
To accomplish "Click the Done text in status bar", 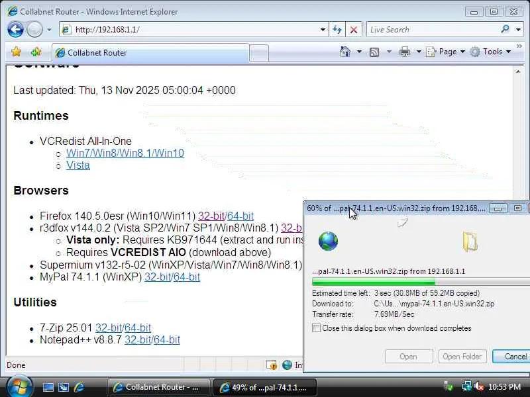I will pos(16,365).
